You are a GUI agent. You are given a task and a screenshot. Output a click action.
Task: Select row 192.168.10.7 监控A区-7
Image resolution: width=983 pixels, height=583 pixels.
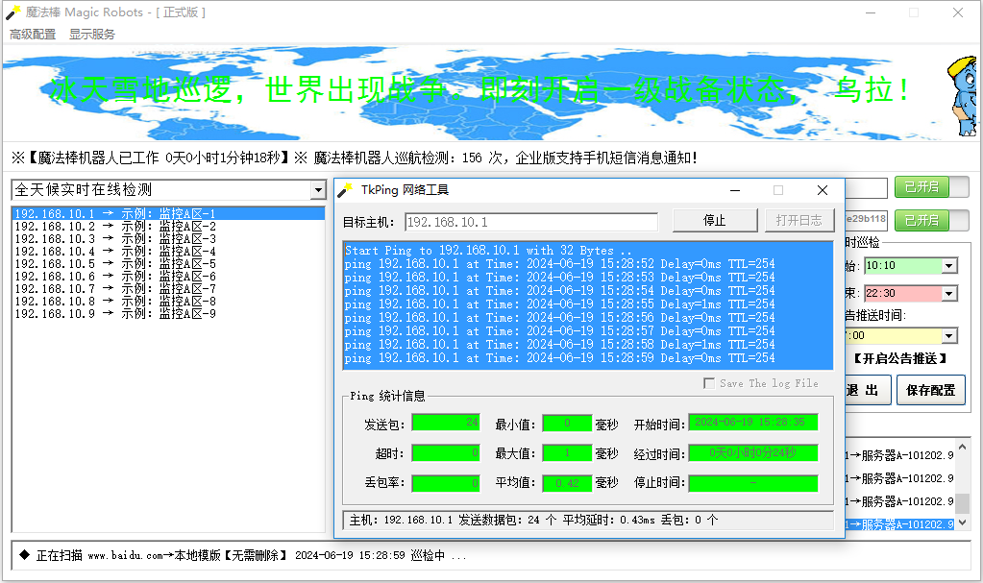pos(168,289)
